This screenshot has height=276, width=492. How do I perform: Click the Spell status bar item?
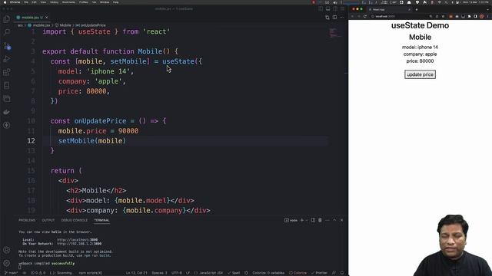234,273
